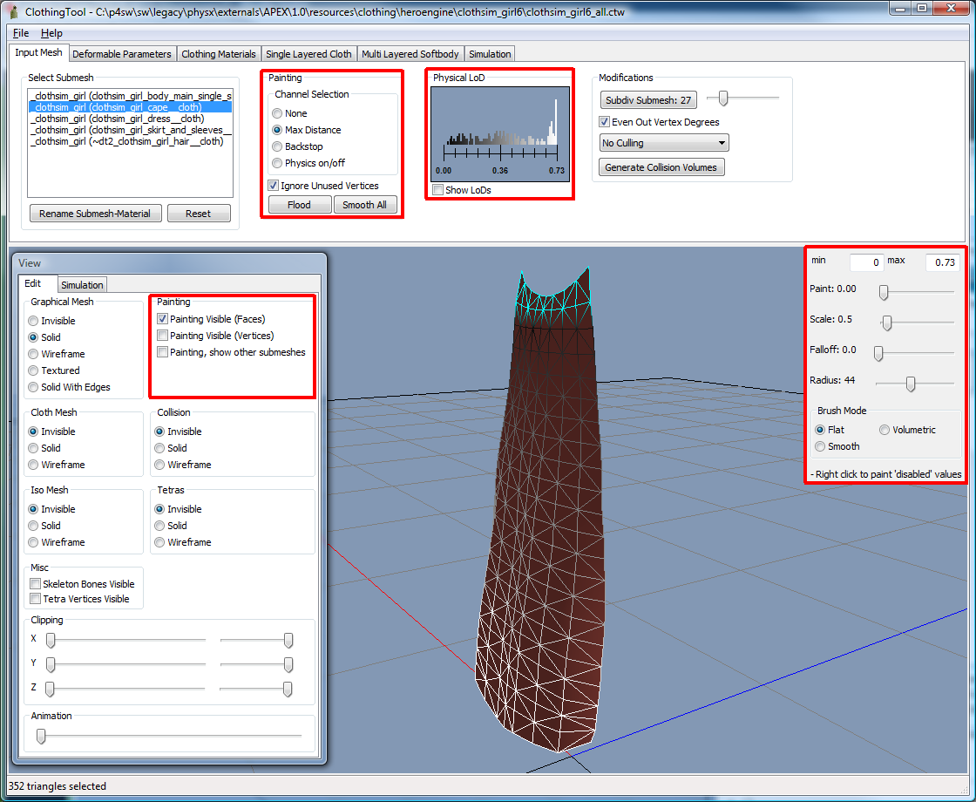Adjust the Paint value slider
Image resolution: width=976 pixels, height=802 pixels.
[884, 292]
